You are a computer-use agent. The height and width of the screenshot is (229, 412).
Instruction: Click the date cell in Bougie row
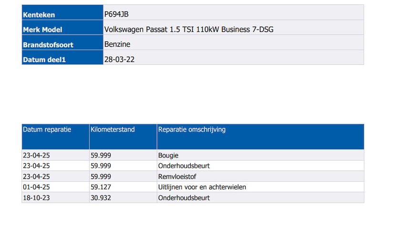(x=37, y=156)
